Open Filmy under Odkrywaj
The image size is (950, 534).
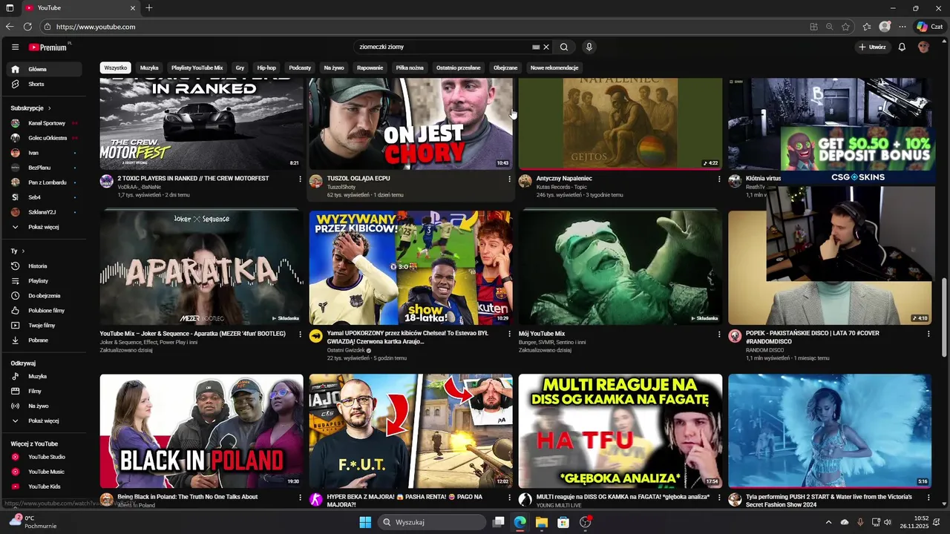pyautogui.click(x=46, y=391)
